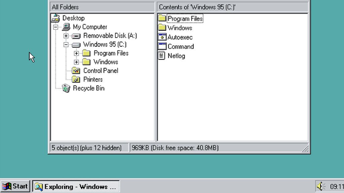Viewport: 344px width, 193px height.
Task: Select Removable Disk (A:) label in tree
Action: (x=110, y=36)
